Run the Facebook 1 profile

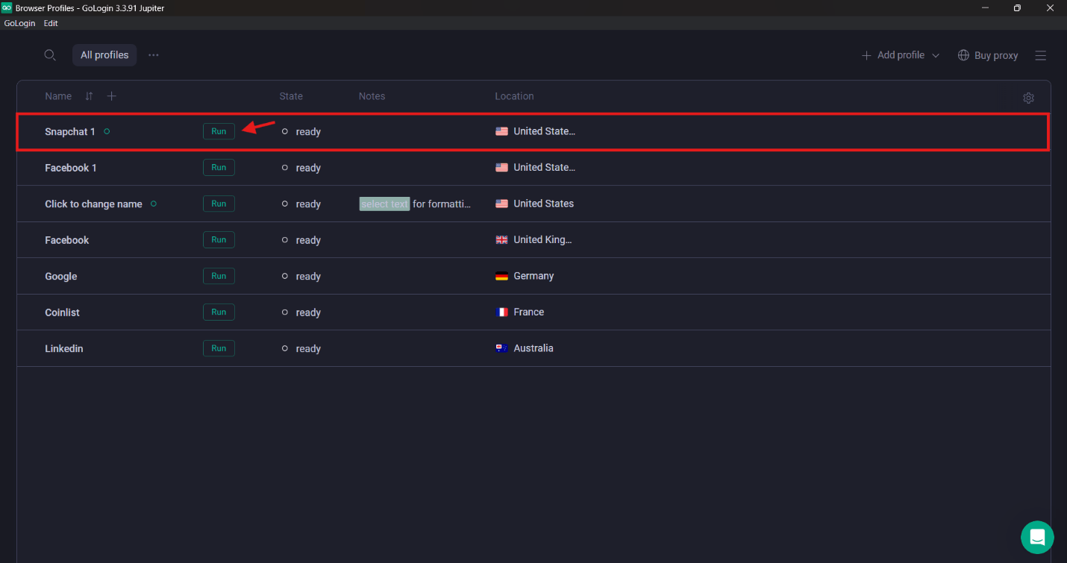point(219,167)
